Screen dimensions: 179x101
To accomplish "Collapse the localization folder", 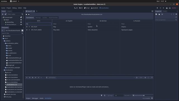I will (x=3, y=70).
